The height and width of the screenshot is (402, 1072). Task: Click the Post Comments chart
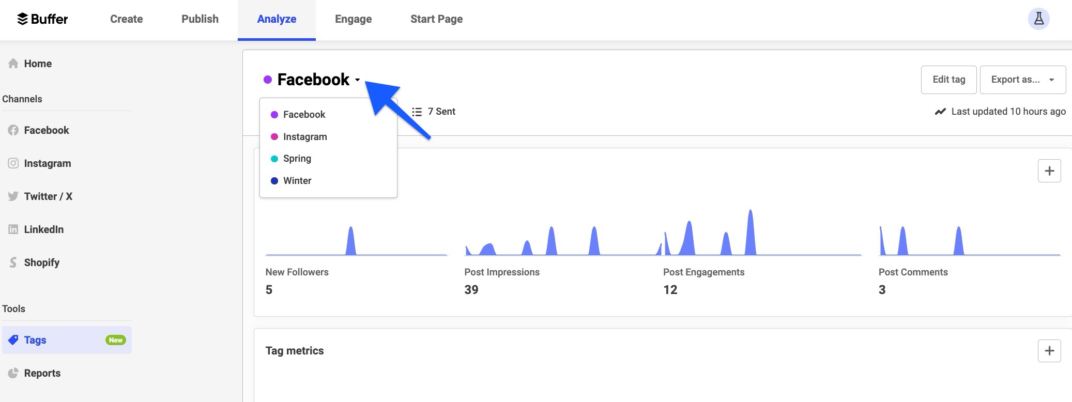[x=970, y=241]
